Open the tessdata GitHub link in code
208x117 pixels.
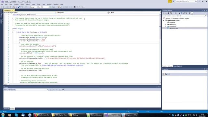point(63,65)
